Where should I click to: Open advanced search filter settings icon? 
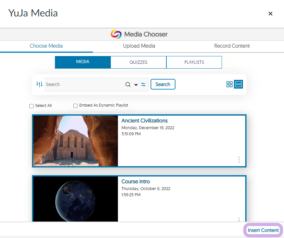[143, 84]
